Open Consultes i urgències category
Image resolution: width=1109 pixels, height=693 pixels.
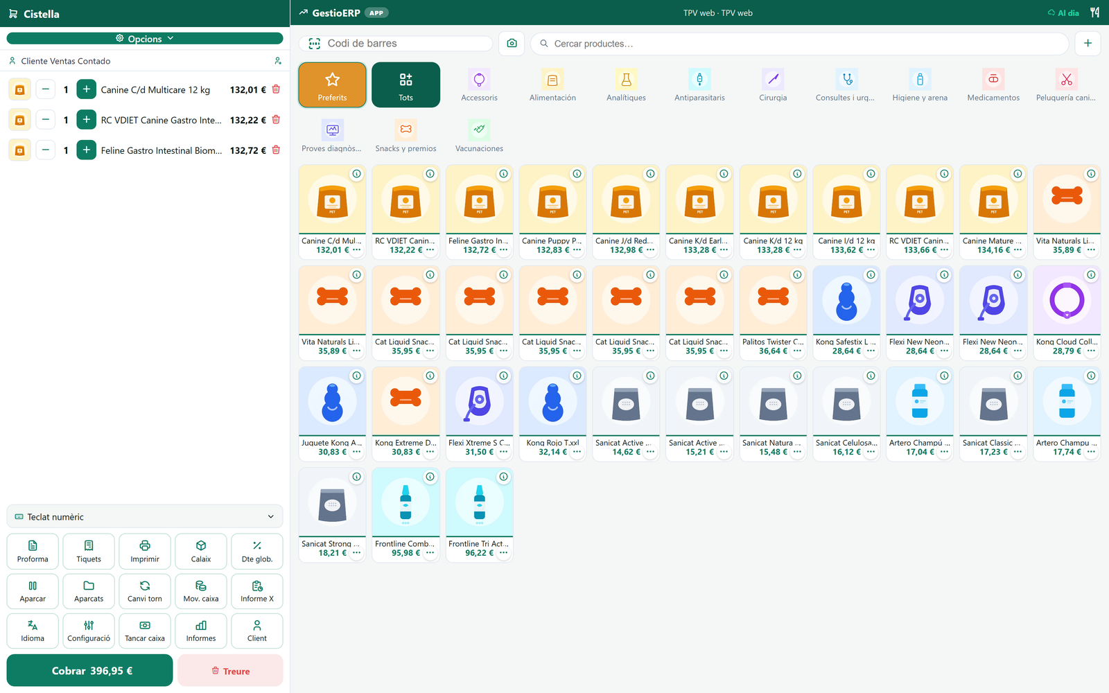pos(846,85)
